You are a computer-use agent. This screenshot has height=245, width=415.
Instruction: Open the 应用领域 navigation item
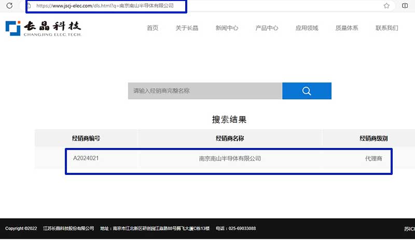coord(307,28)
